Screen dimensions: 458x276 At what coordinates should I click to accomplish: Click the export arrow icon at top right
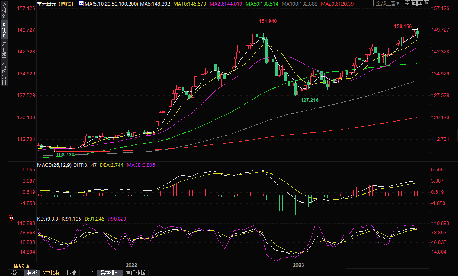pos(427,4)
